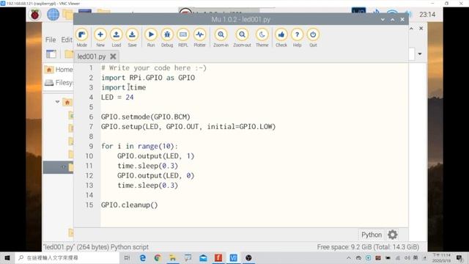Click the GPIO.setmode(GPIO.BCM) line
Viewport: 469px width, 264px height.
coord(145,117)
